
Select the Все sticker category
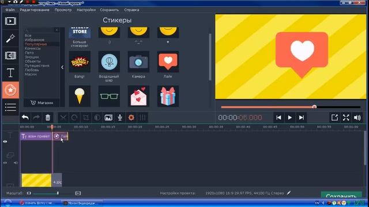tap(28, 36)
